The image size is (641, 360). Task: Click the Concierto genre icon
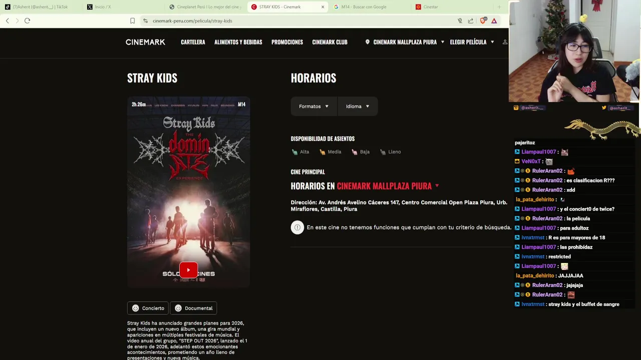pyautogui.click(x=135, y=308)
